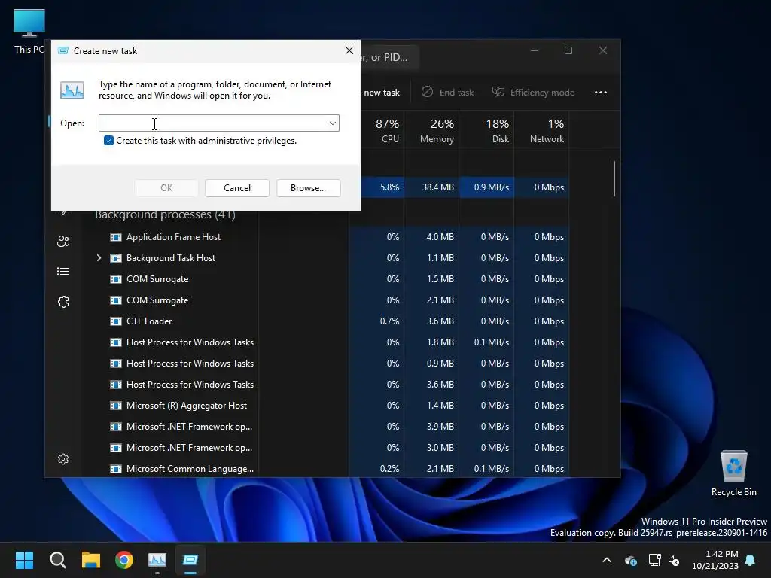Open the dropdown arrow in the Open field

[x=333, y=123]
